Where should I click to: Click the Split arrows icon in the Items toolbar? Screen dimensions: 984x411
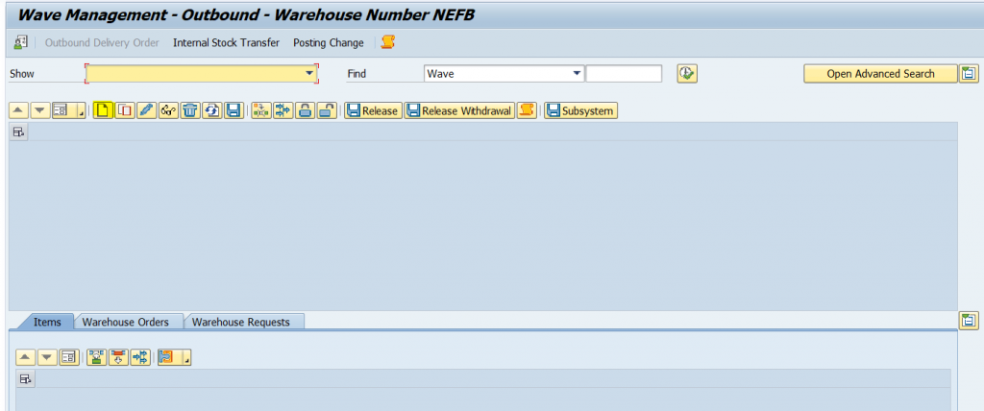click(x=140, y=357)
